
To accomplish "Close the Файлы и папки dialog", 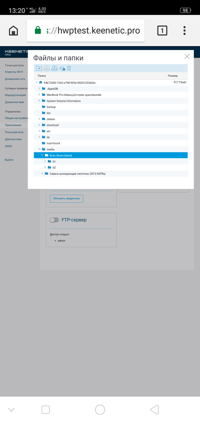I will (187, 57).
